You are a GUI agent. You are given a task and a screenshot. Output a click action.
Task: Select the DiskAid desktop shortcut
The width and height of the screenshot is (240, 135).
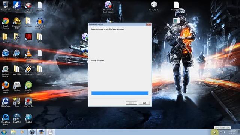[x=28, y=118]
